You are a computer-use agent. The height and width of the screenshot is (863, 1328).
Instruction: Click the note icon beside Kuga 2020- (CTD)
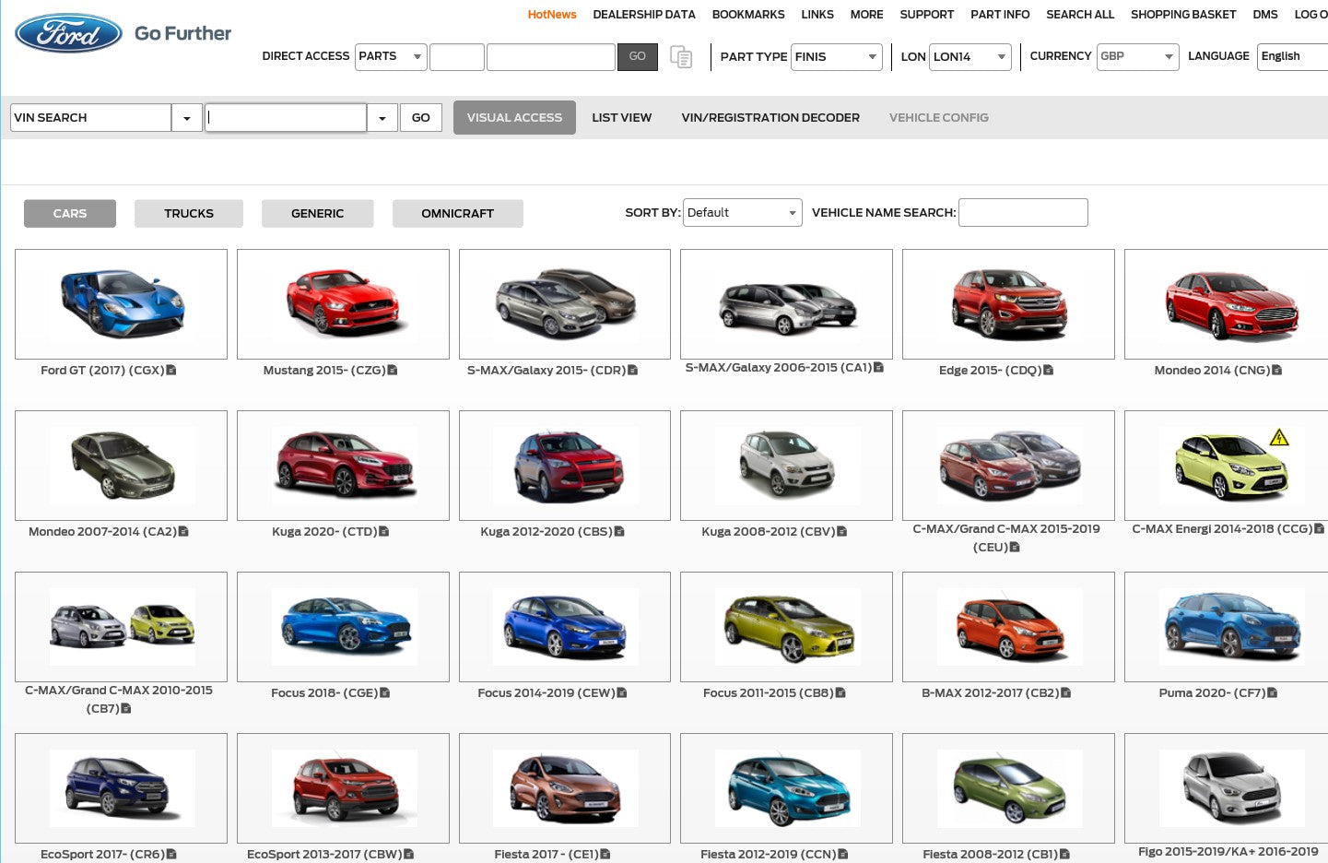(384, 532)
